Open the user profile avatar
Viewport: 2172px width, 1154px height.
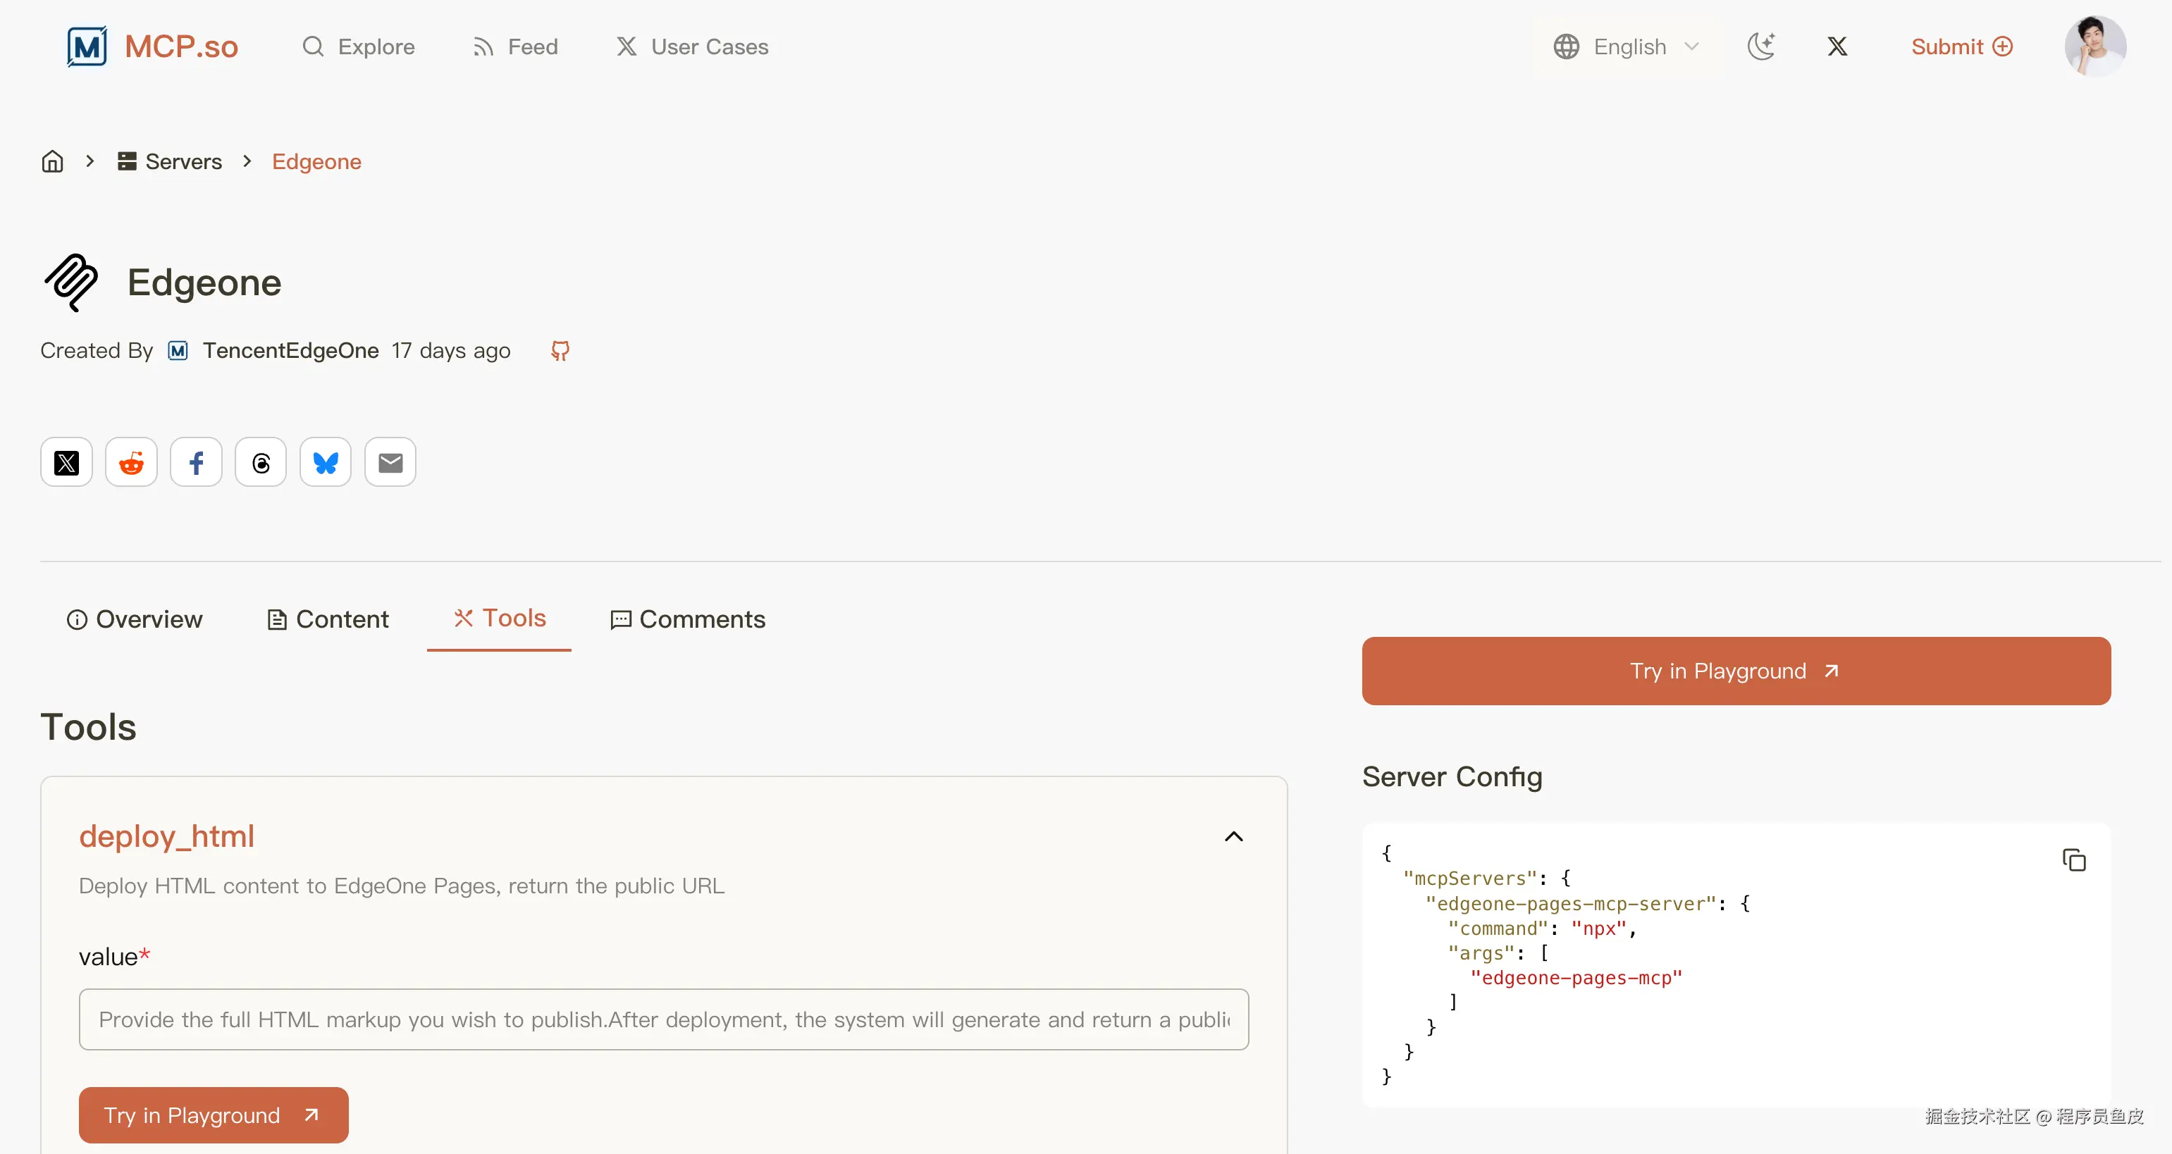(x=2094, y=46)
